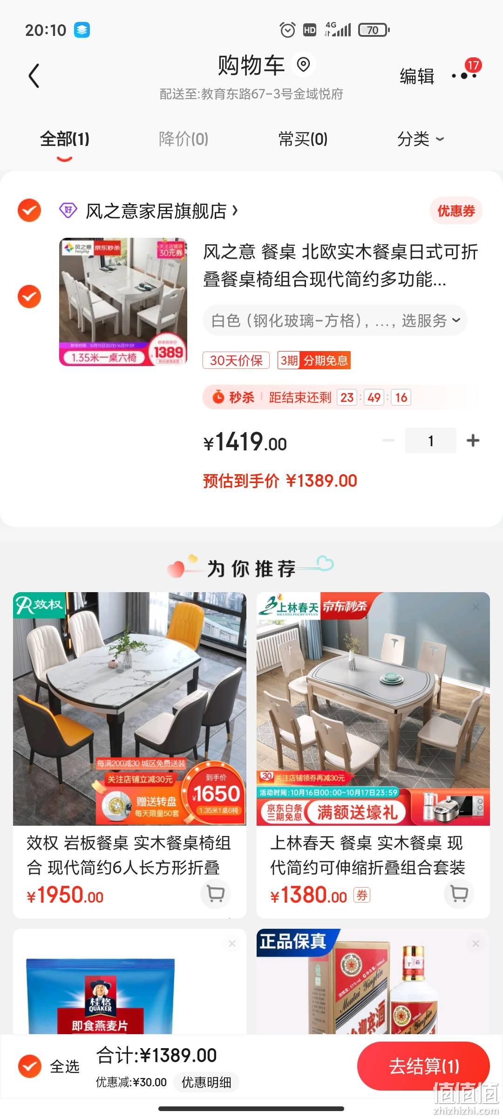Switch to the 降价(0) tab
Image resolution: width=503 pixels, height=1119 pixels.
pos(184,139)
